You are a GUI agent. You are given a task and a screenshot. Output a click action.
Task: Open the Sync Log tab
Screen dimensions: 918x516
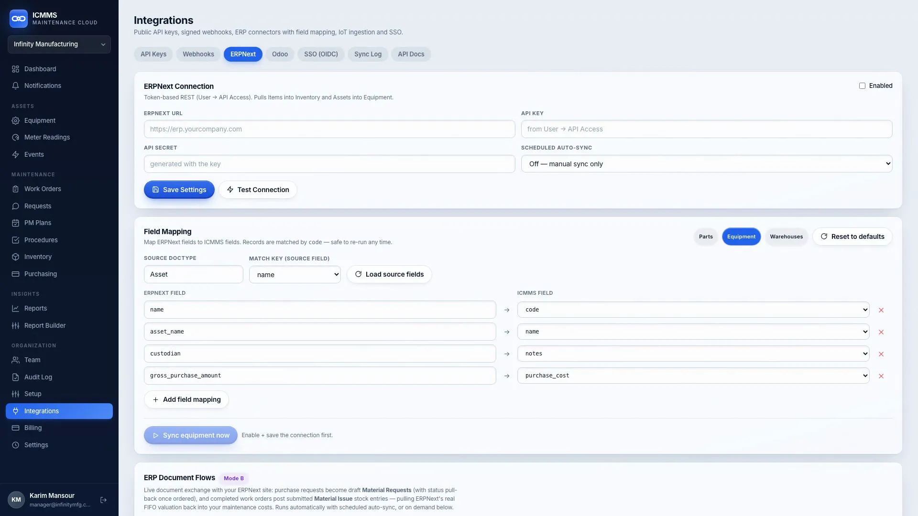(368, 54)
